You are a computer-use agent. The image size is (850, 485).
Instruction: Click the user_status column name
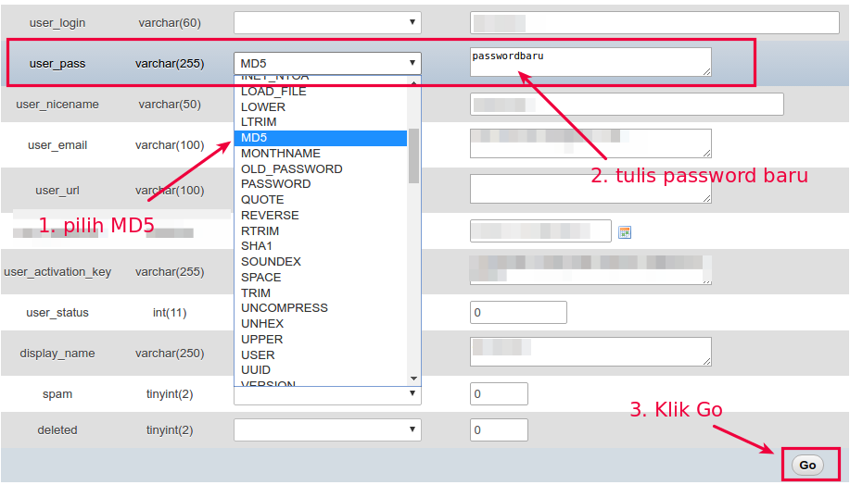(x=57, y=312)
